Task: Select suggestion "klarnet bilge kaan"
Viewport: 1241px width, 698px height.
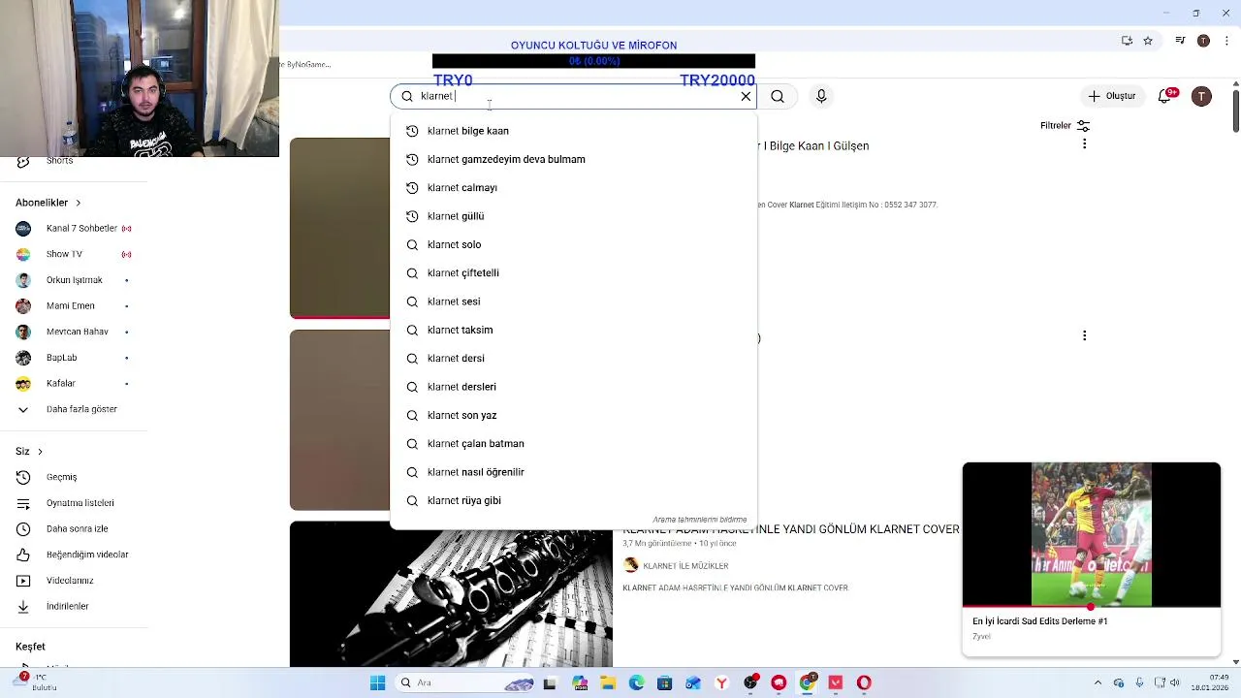Action: (573, 131)
